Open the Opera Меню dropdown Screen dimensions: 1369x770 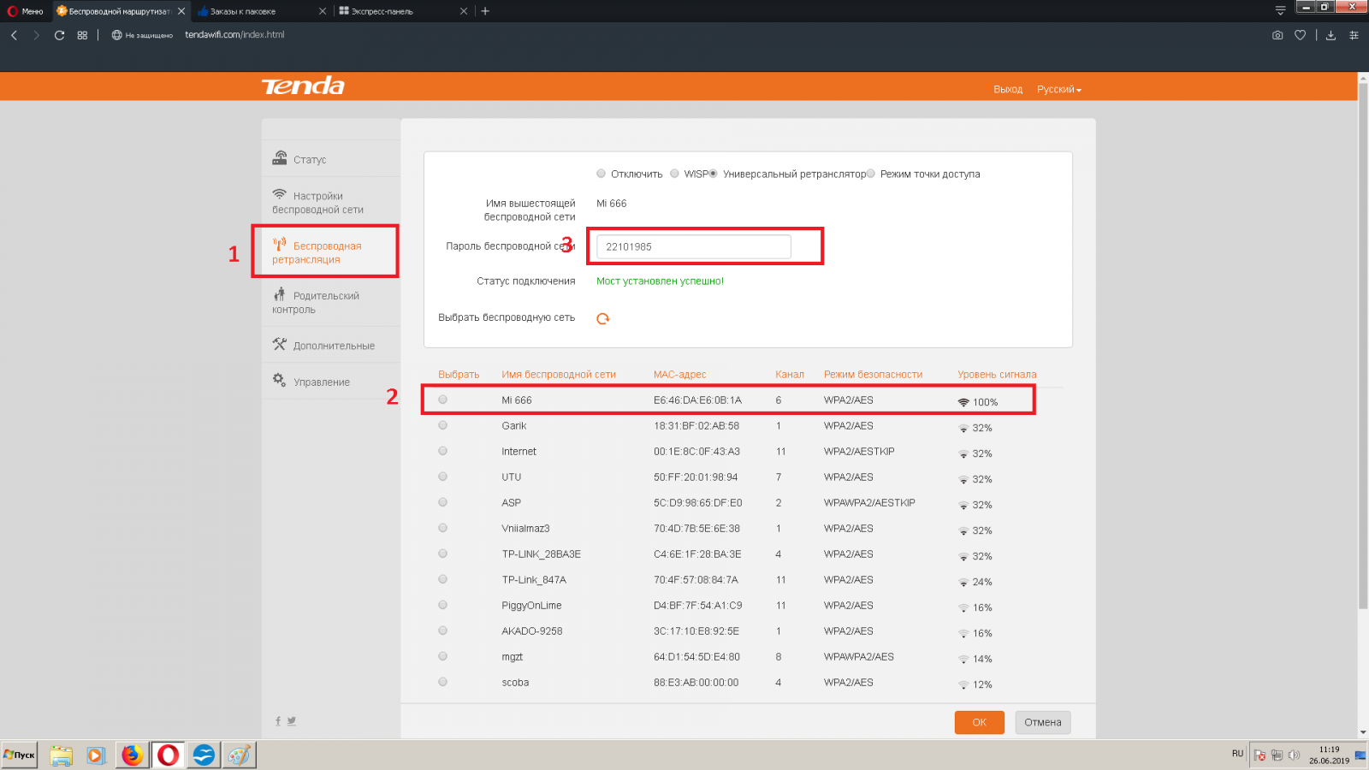[26, 11]
